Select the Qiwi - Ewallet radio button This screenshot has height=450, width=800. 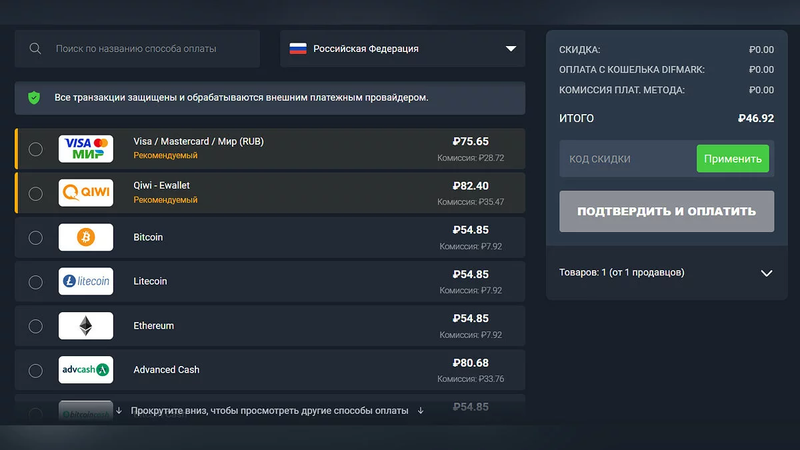click(x=35, y=193)
